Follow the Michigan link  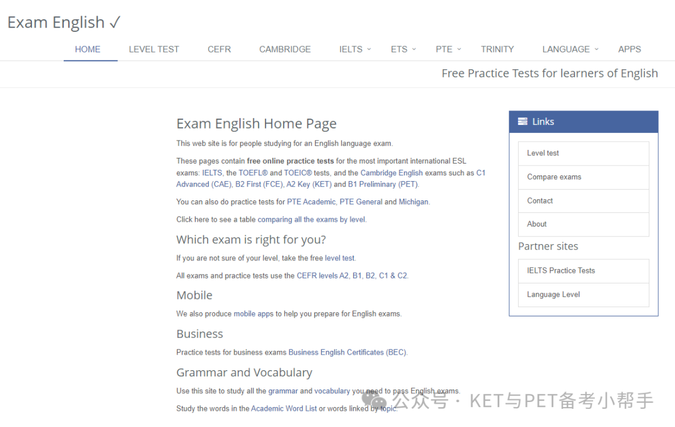(x=414, y=202)
